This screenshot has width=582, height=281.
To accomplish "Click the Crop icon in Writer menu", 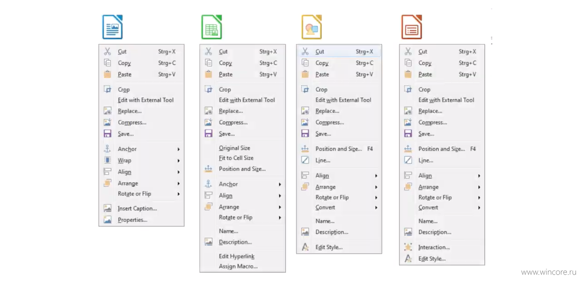I will tap(107, 89).
